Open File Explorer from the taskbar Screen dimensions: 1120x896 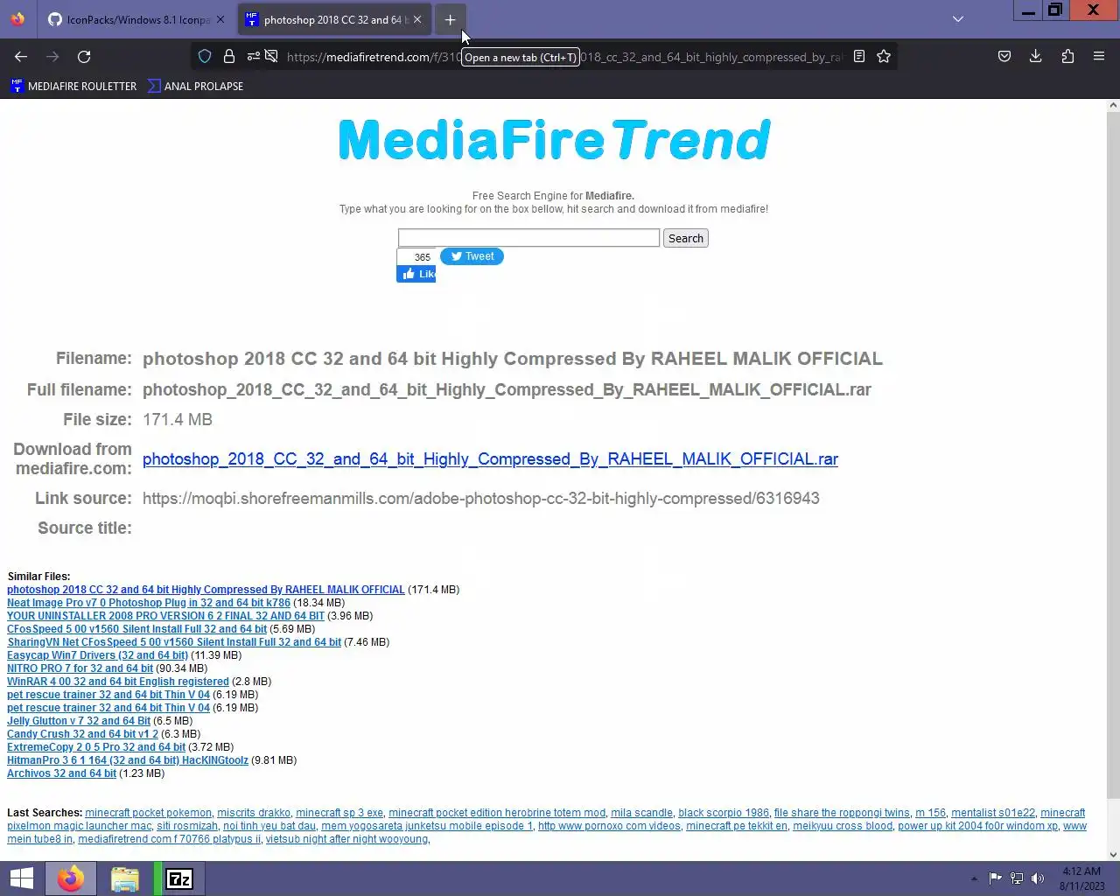[x=125, y=878]
